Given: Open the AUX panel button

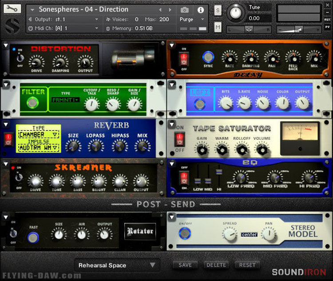Looking at the screenshot, I should tap(327, 20).
